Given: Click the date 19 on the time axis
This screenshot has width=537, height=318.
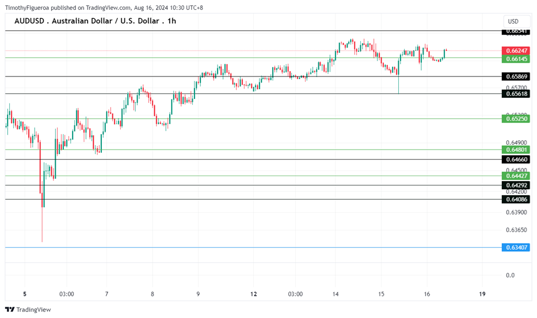Looking at the screenshot, I should 482,294.
